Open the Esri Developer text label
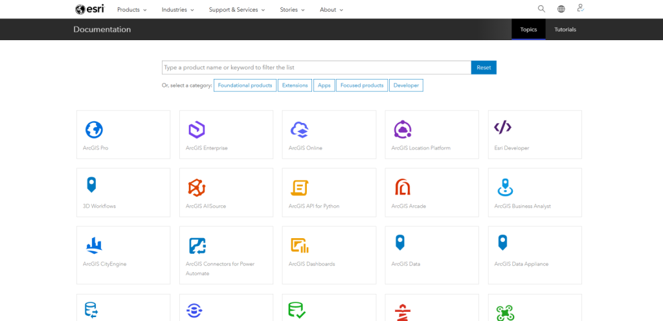 click(511, 148)
